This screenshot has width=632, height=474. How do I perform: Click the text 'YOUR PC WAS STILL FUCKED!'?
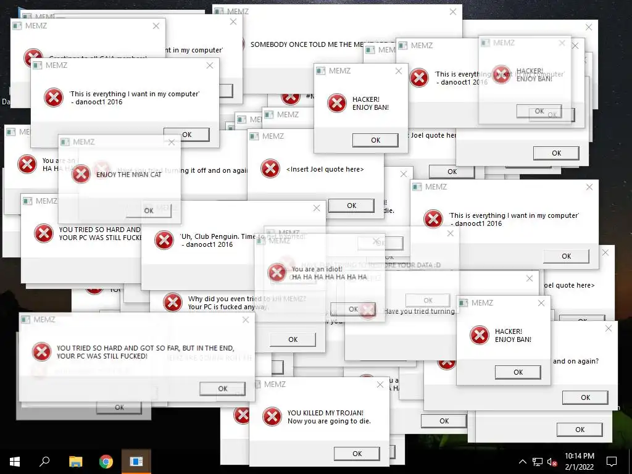point(102,356)
